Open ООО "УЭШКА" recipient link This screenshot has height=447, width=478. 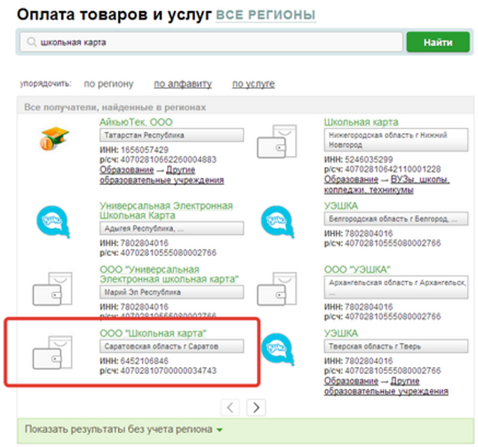(357, 269)
